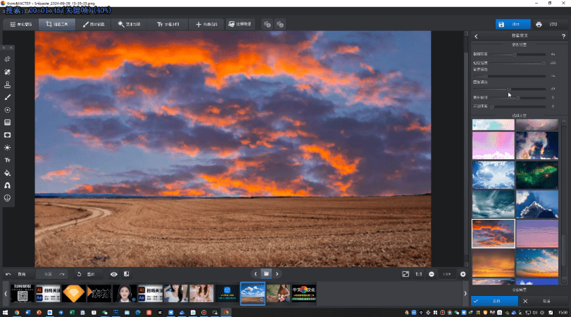Click the help question mark icon
571x317 pixels.
pos(563,36)
